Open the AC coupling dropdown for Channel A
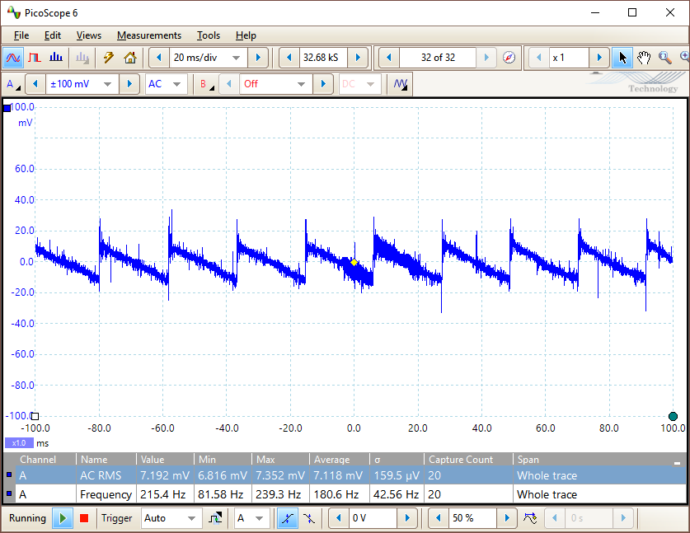 [x=166, y=84]
